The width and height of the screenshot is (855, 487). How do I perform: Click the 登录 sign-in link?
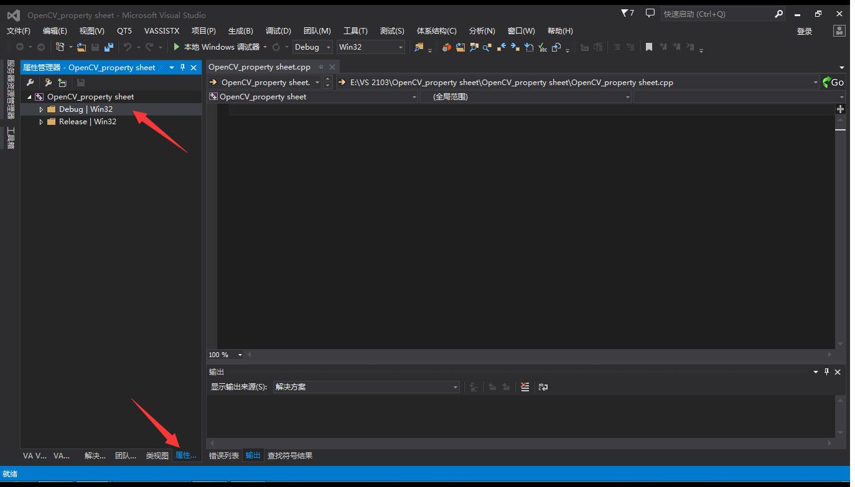pos(805,31)
